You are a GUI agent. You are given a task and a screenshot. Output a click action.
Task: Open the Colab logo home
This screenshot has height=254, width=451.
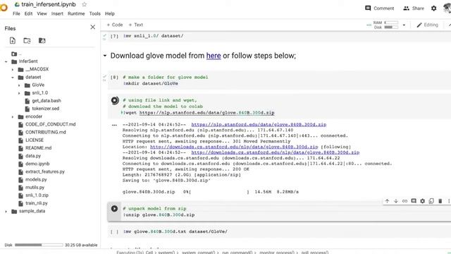click(4, 8)
